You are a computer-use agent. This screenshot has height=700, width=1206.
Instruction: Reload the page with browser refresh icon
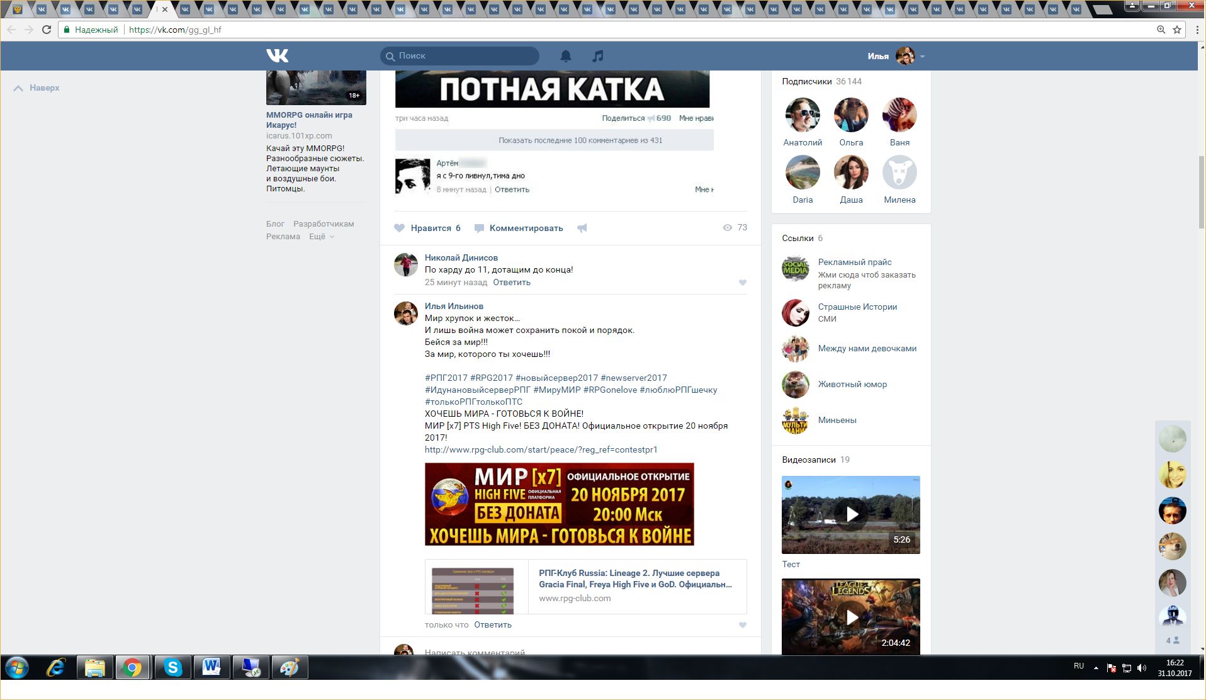click(x=47, y=30)
